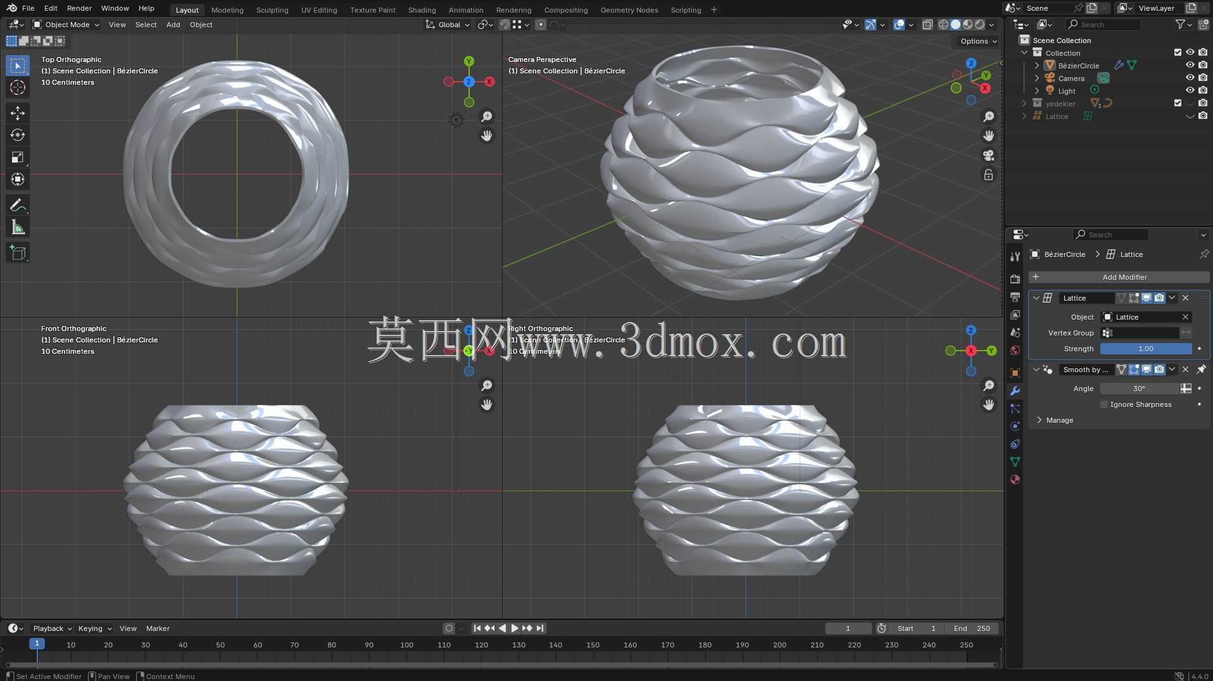Choose the Move tool

18,113
